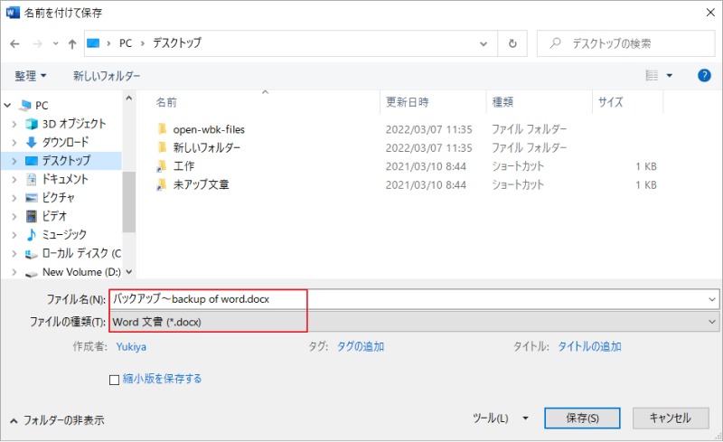The width and height of the screenshot is (723, 442).
Task: Select New Volume (D:) in the sidebar
Action: click(81, 272)
